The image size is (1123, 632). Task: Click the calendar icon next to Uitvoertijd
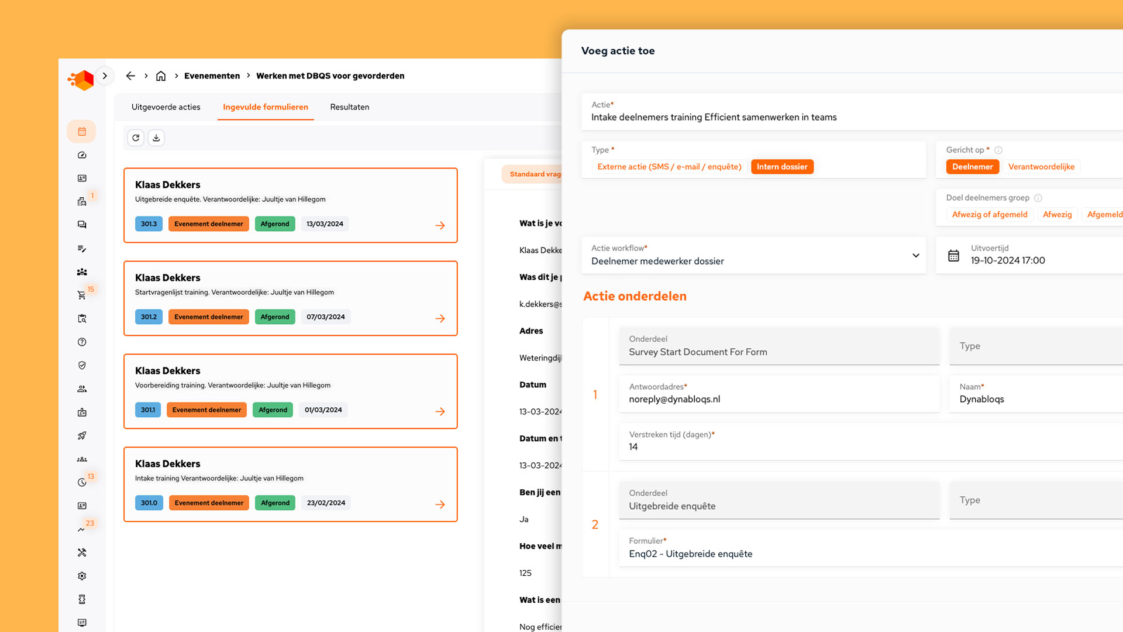click(x=953, y=256)
